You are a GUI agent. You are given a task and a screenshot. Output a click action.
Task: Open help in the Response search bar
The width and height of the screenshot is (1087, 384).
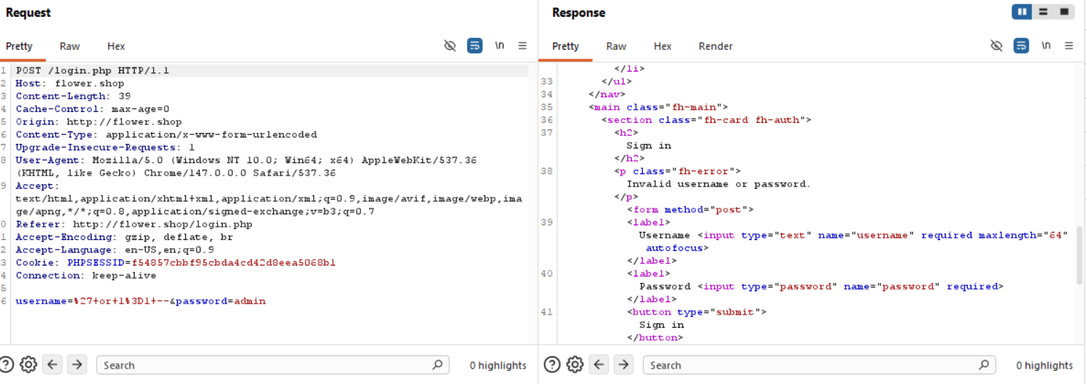pyautogui.click(x=553, y=364)
